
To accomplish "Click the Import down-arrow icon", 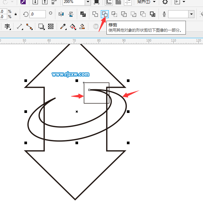I will tap(35, 2).
